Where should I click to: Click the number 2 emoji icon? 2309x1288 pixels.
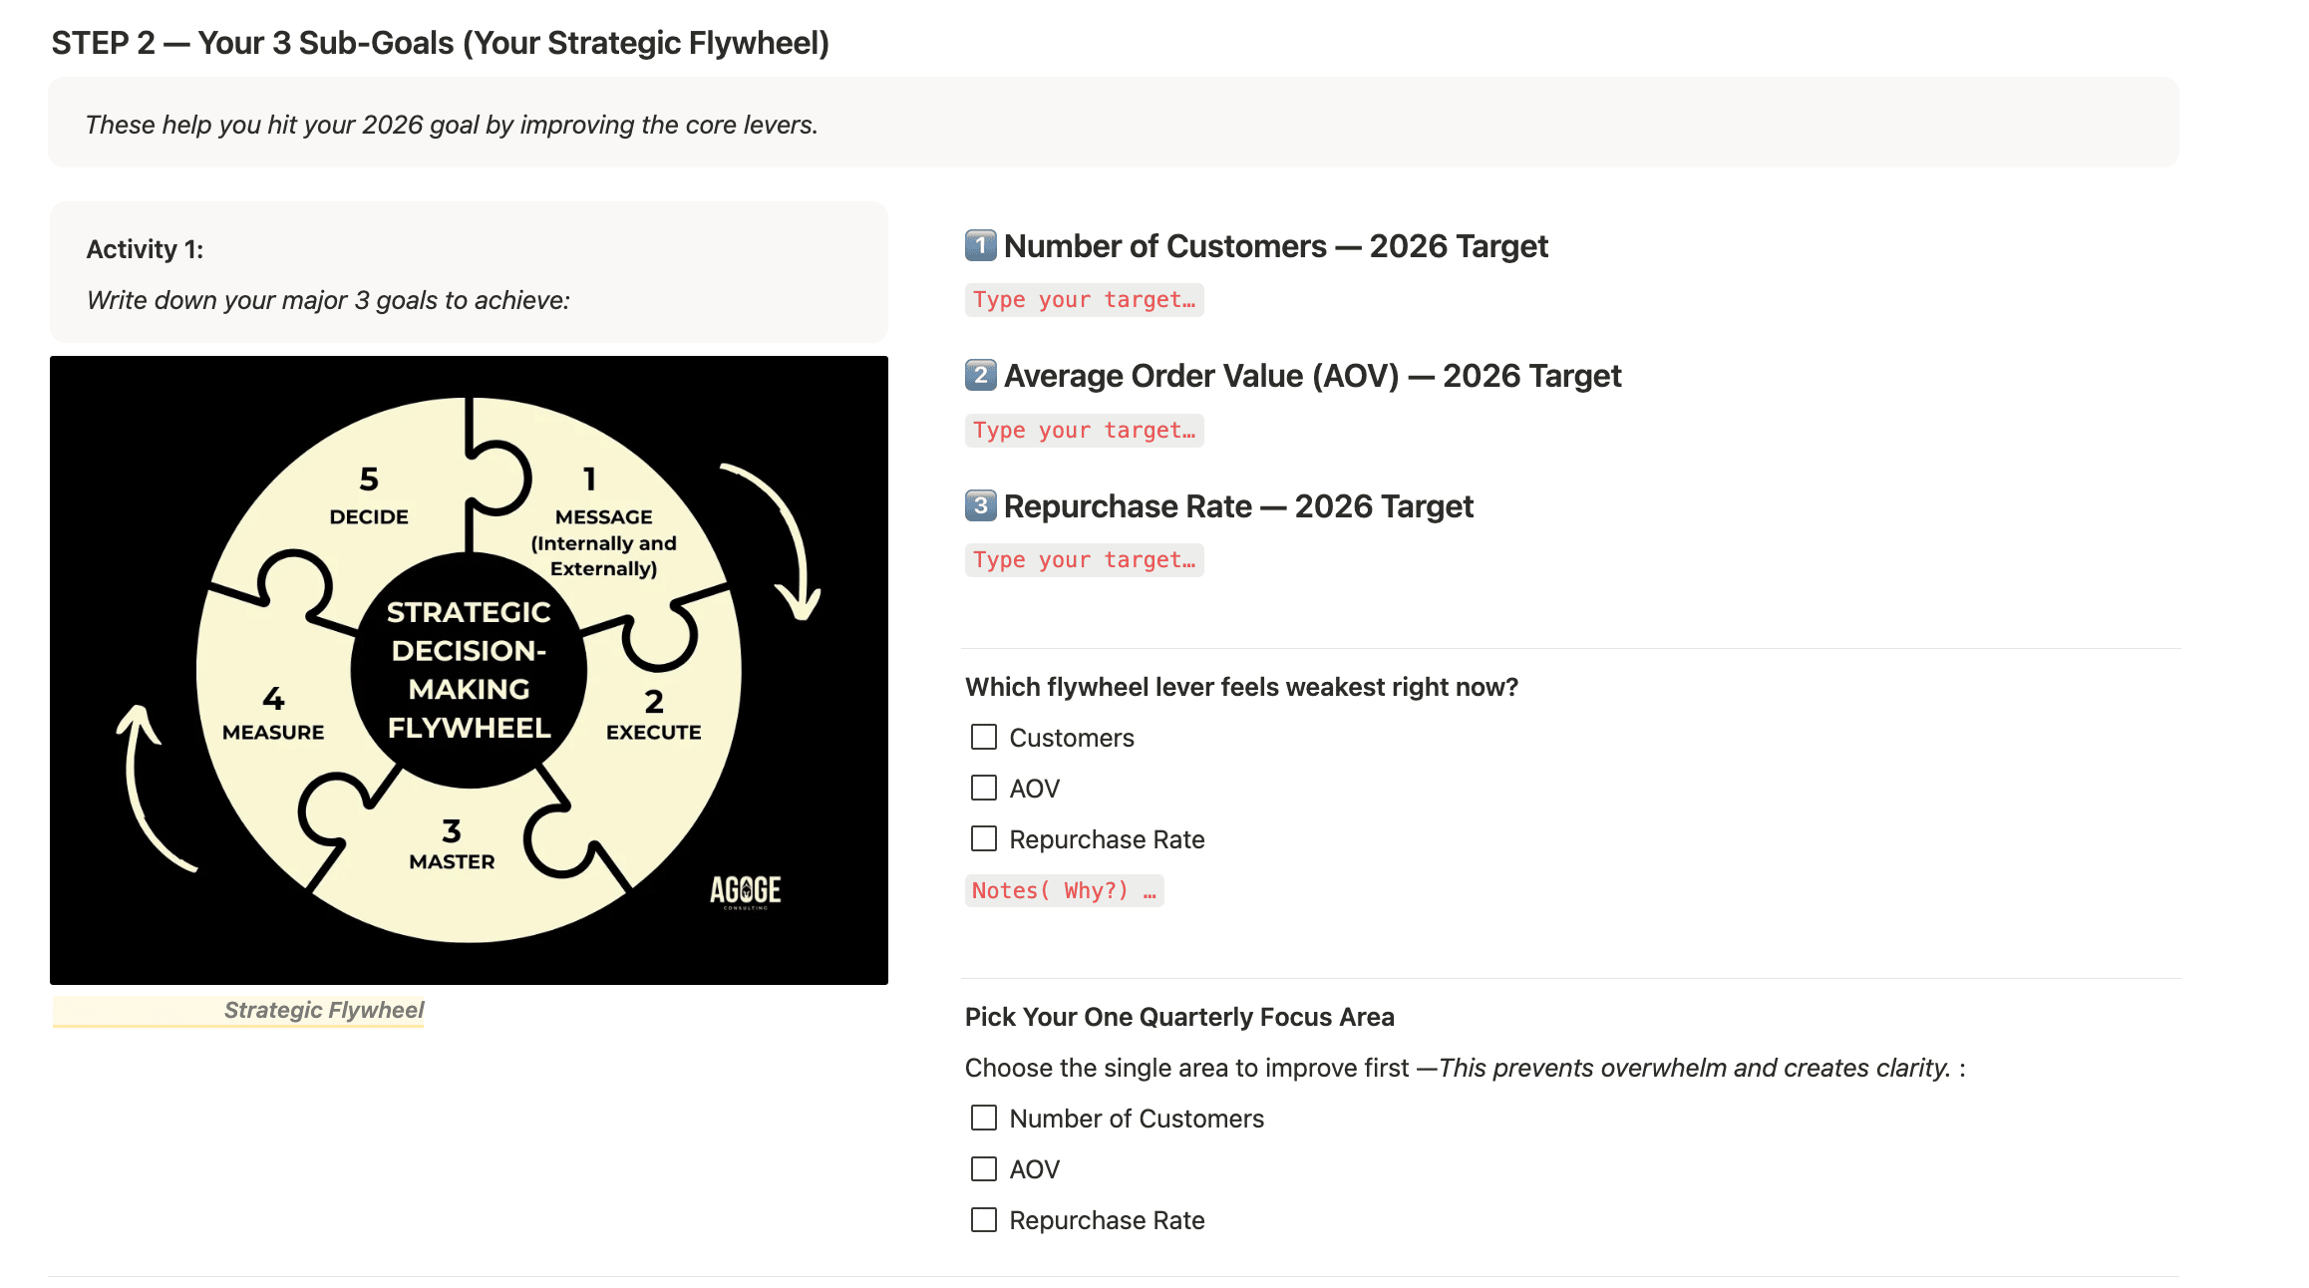tap(980, 375)
